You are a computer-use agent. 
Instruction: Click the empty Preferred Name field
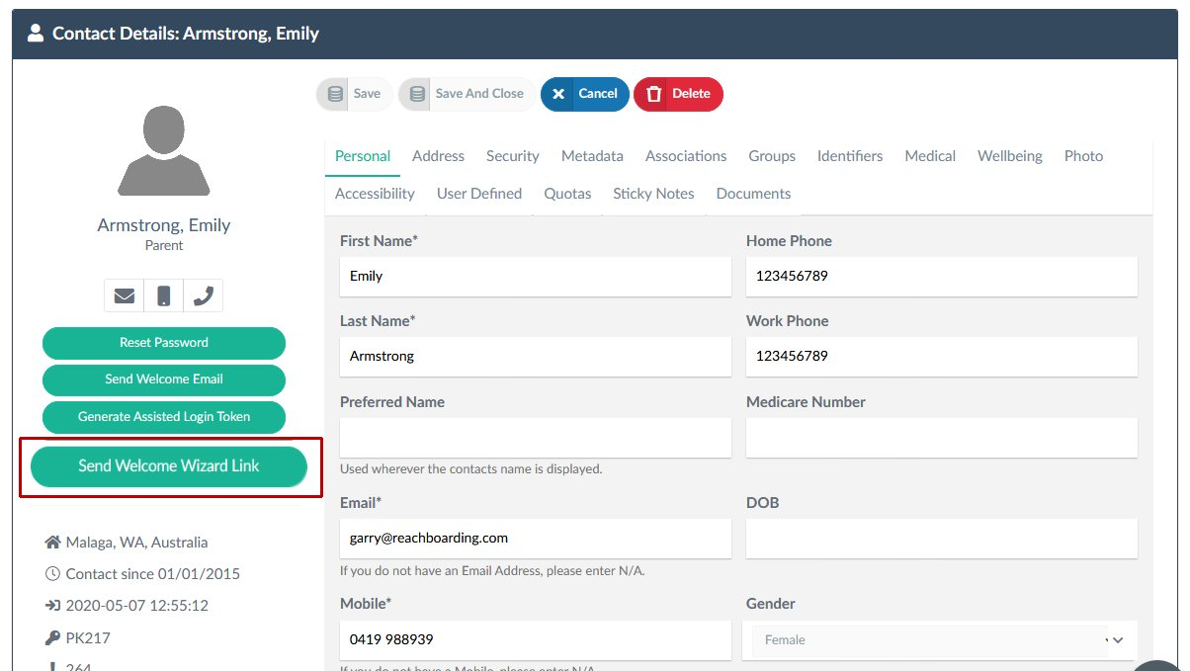click(x=536, y=438)
